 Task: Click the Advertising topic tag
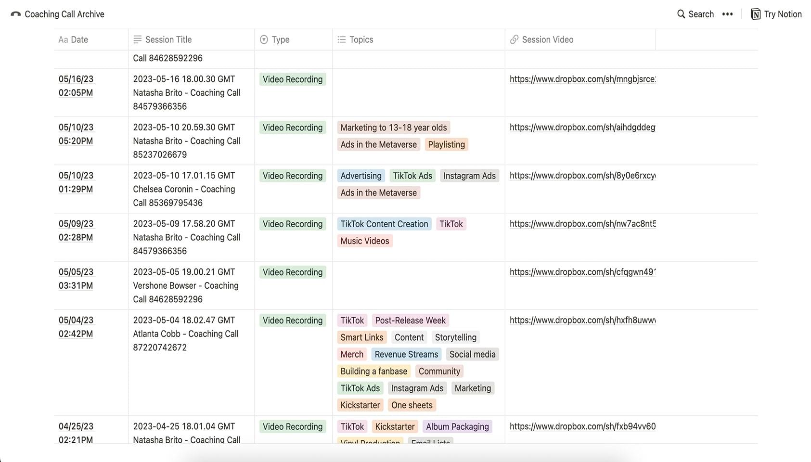tap(361, 176)
